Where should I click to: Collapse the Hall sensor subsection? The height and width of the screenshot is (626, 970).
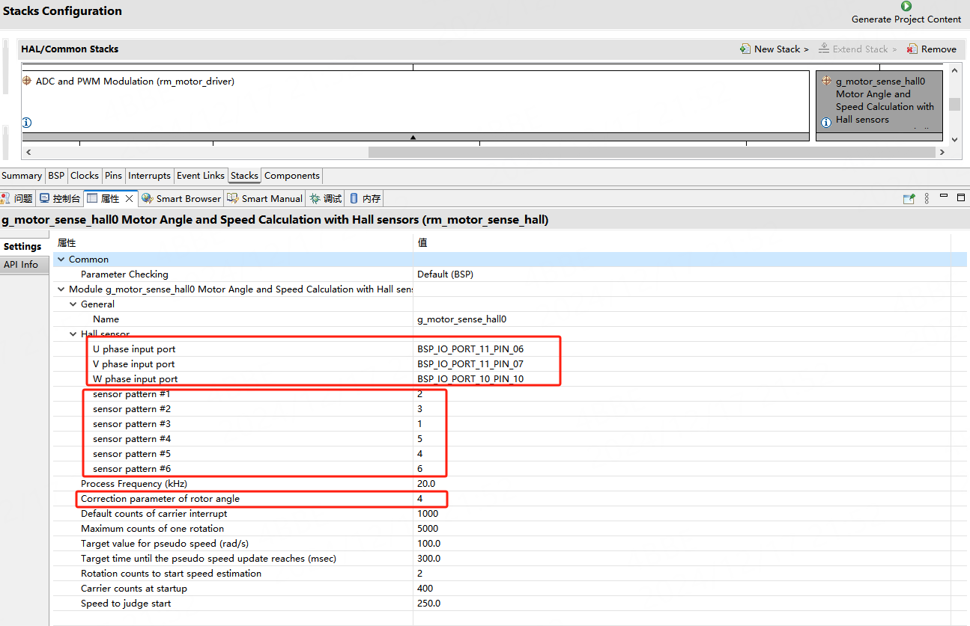click(73, 334)
